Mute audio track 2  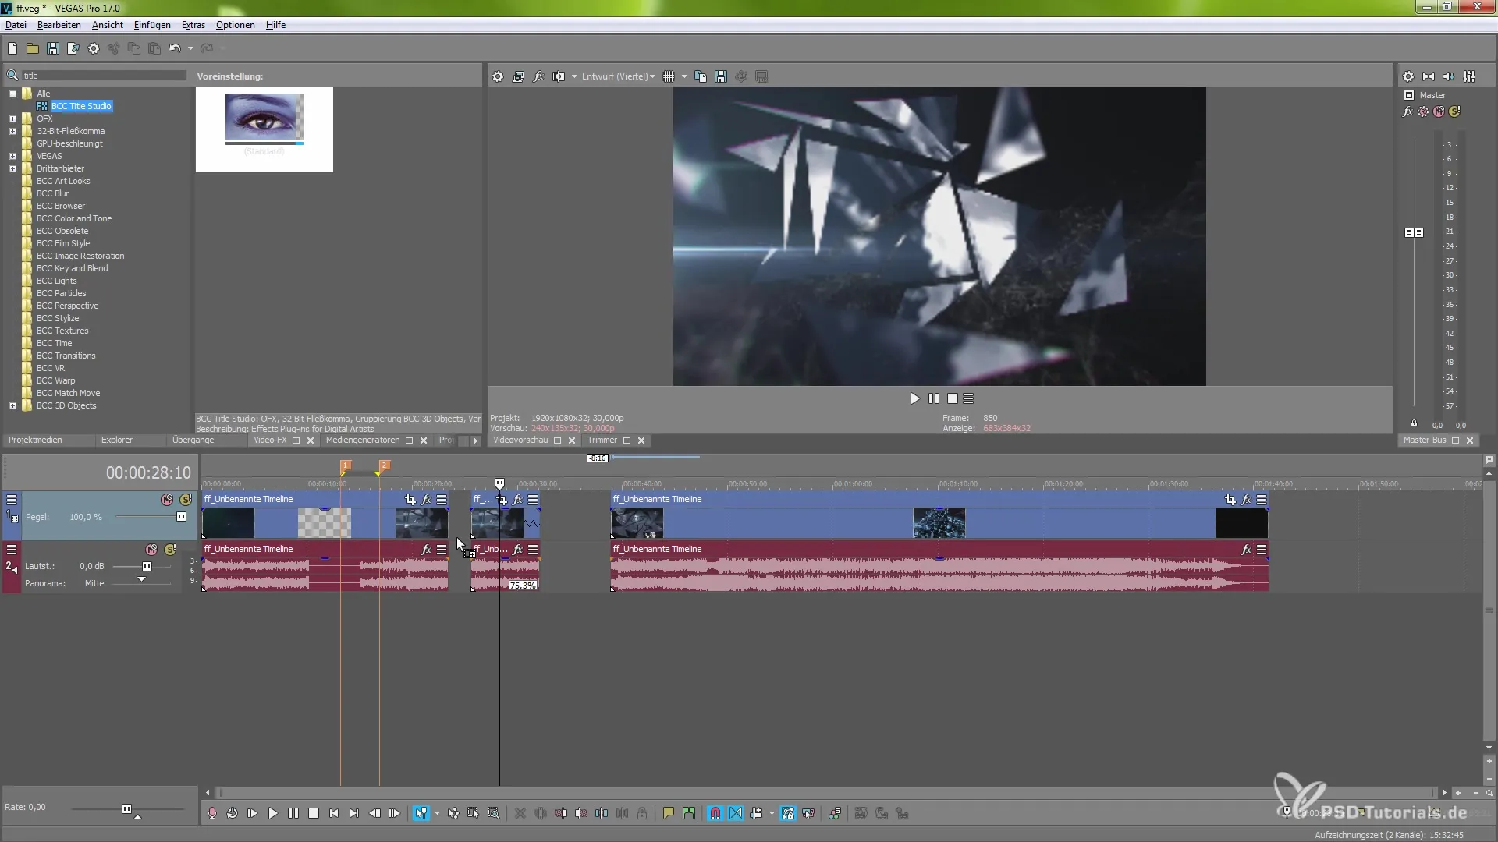152,550
